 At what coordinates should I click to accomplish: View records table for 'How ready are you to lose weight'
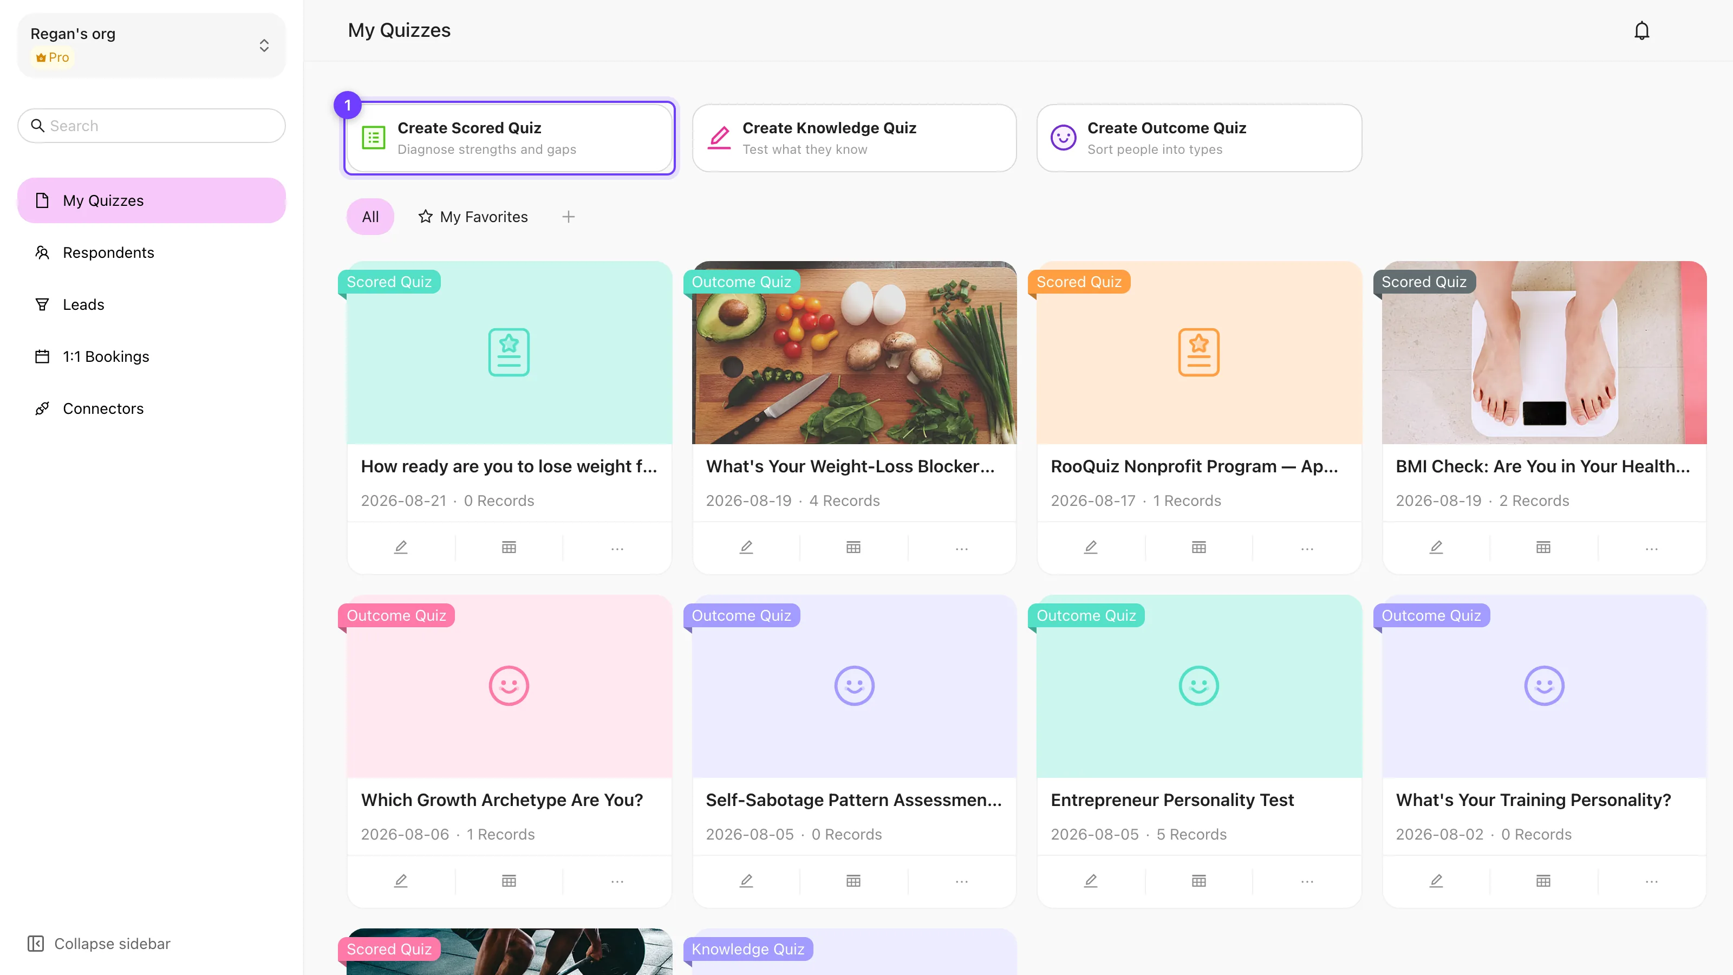[x=509, y=547]
